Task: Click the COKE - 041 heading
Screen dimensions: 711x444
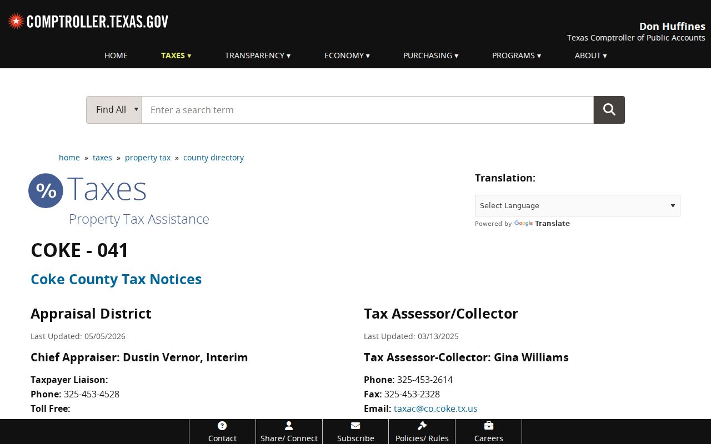Action: [79, 250]
